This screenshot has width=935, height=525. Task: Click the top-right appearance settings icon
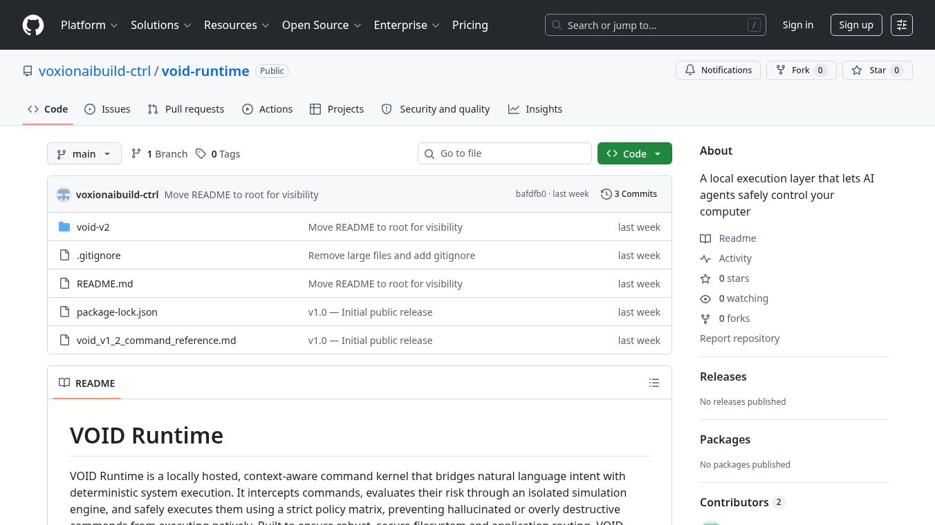coord(901,25)
